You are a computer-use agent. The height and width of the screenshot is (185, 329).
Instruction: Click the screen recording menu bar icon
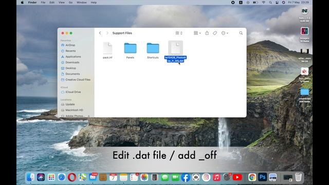(x=233, y=3)
